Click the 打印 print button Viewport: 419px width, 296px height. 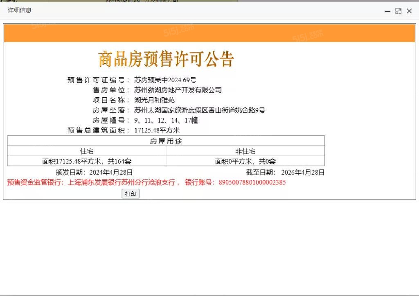tap(131, 194)
